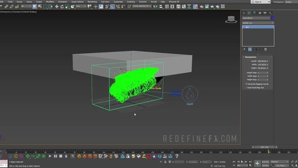The height and width of the screenshot is (168, 298).
Task: Click the object name field
Action: click(x=256, y=18)
